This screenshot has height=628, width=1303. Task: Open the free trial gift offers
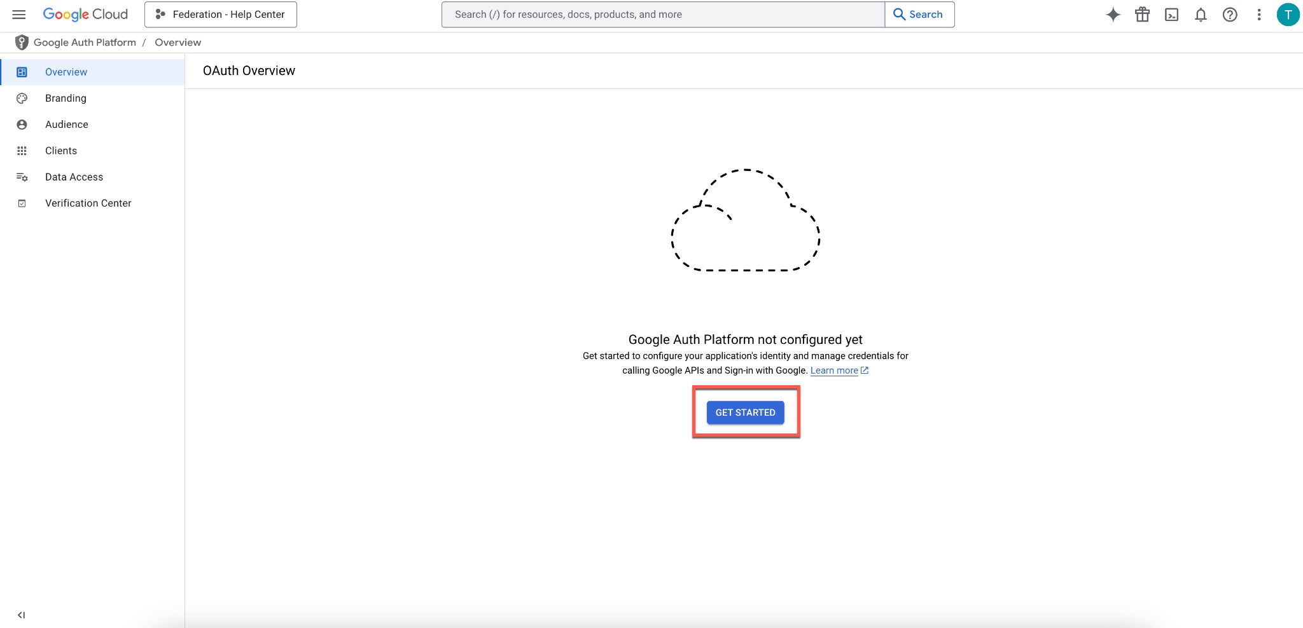1142,14
